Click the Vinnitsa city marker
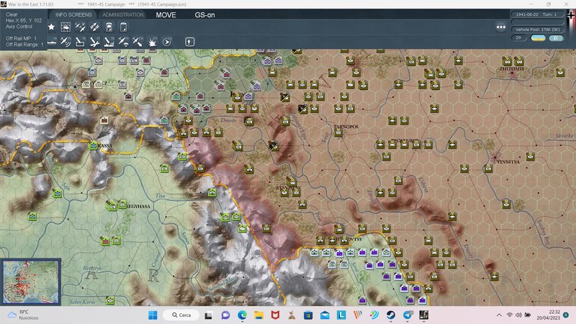 click(x=495, y=158)
